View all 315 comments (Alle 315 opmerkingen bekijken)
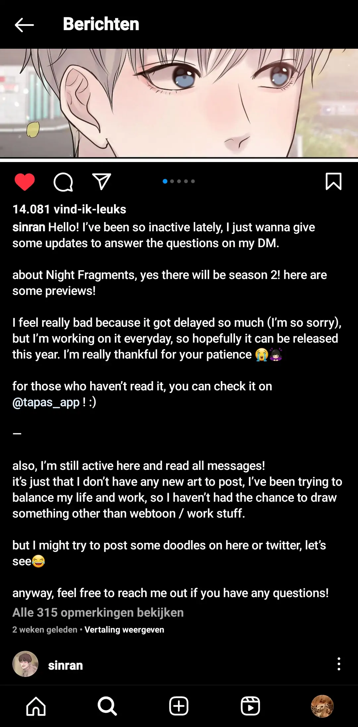The height and width of the screenshot is (727, 358). click(x=98, y=613)
